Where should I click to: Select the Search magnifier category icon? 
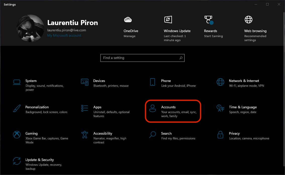tap(153, 135)
